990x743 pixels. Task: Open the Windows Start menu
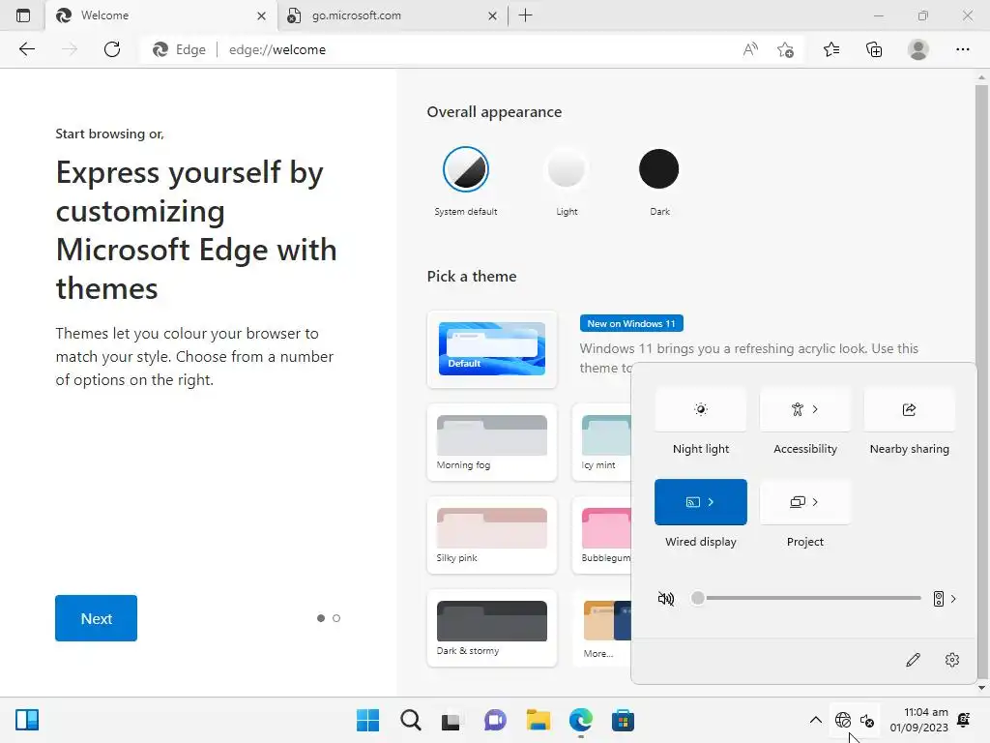(x=368, y=720)
